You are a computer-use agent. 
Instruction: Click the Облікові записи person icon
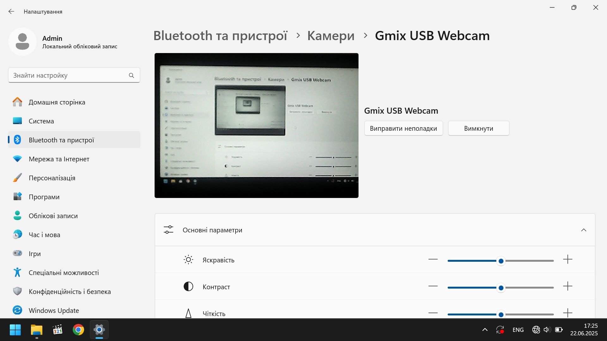[17, 215]
